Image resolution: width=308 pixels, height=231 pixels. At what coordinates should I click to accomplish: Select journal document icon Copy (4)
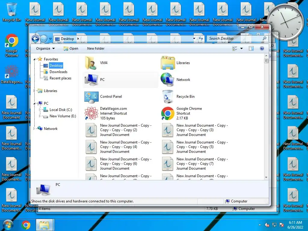coord(91,147)
